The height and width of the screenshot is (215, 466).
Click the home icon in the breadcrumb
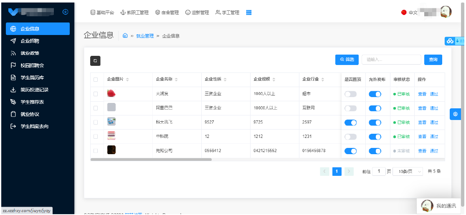tap(125, 36)
